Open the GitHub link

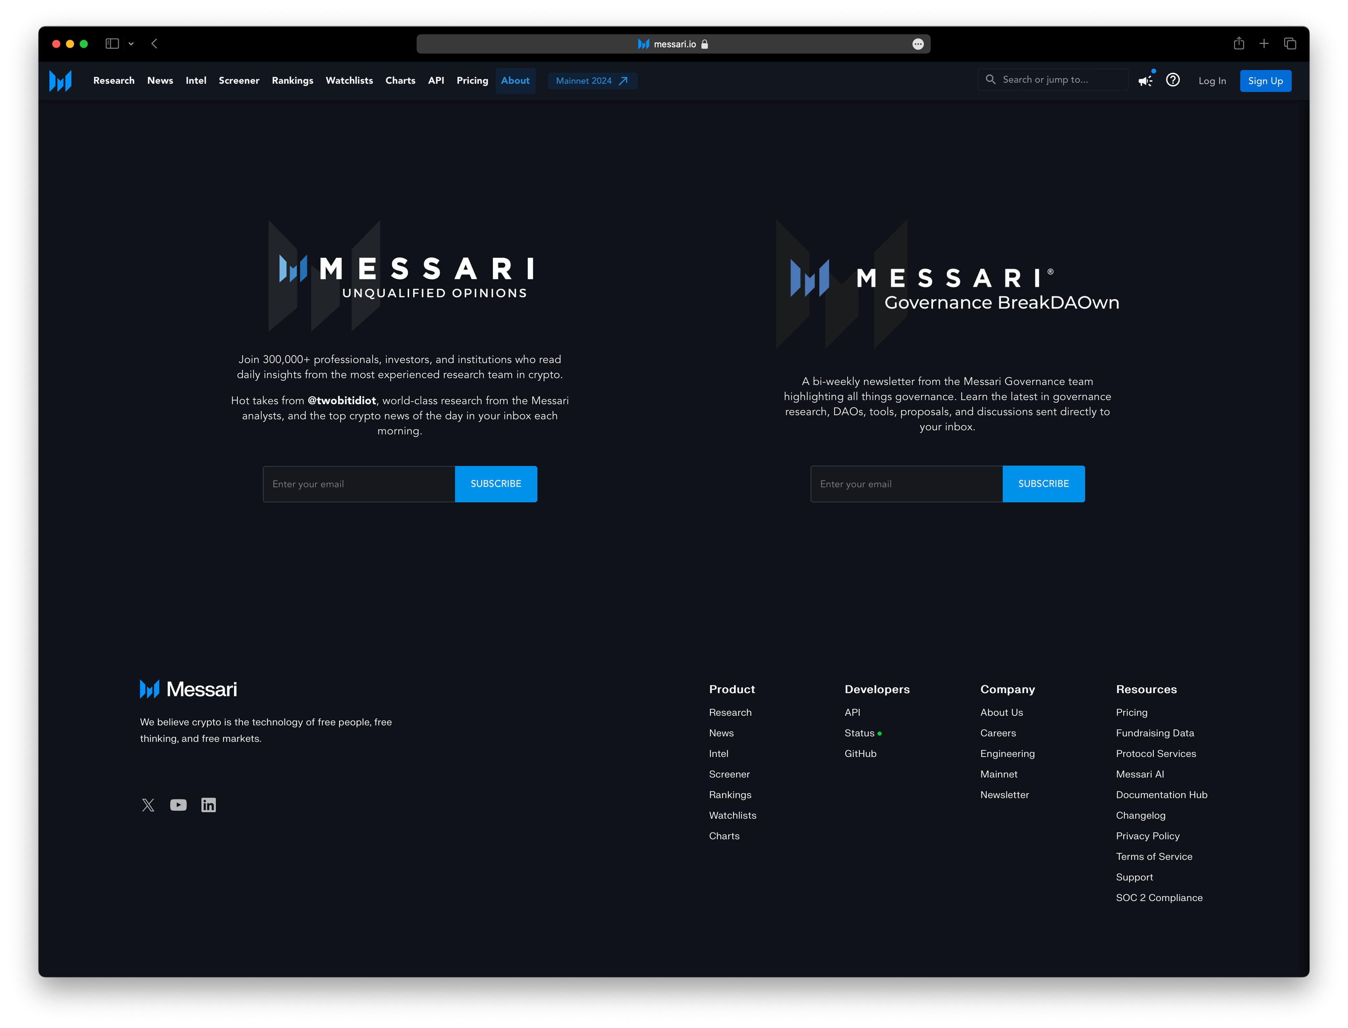pyautogui.click(x=861, y=754)
